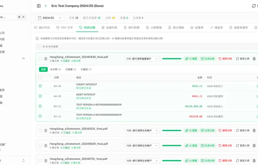Open the document icon at the end of the 20240629 row
The width and height of the screenshot is (258, 165).
pos(254,146)
